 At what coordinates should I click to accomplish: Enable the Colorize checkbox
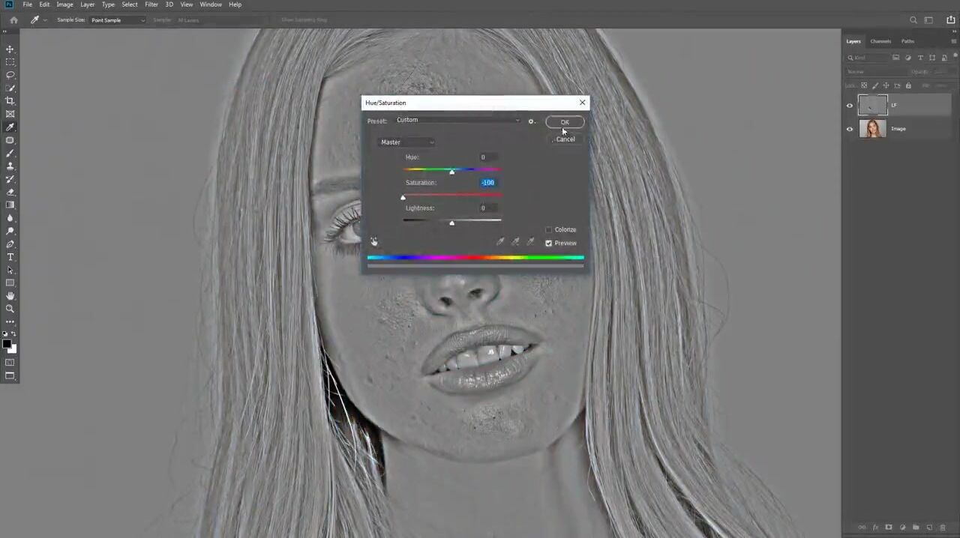[548, 230]
